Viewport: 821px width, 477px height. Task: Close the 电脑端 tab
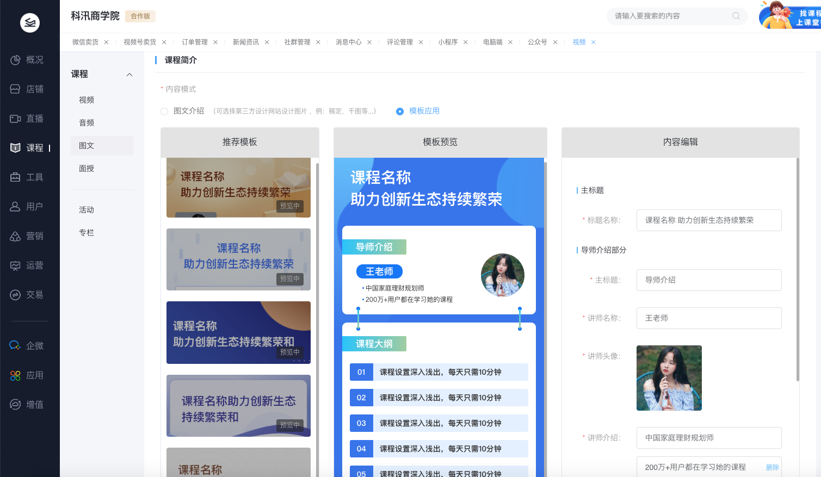click(510, 42)
